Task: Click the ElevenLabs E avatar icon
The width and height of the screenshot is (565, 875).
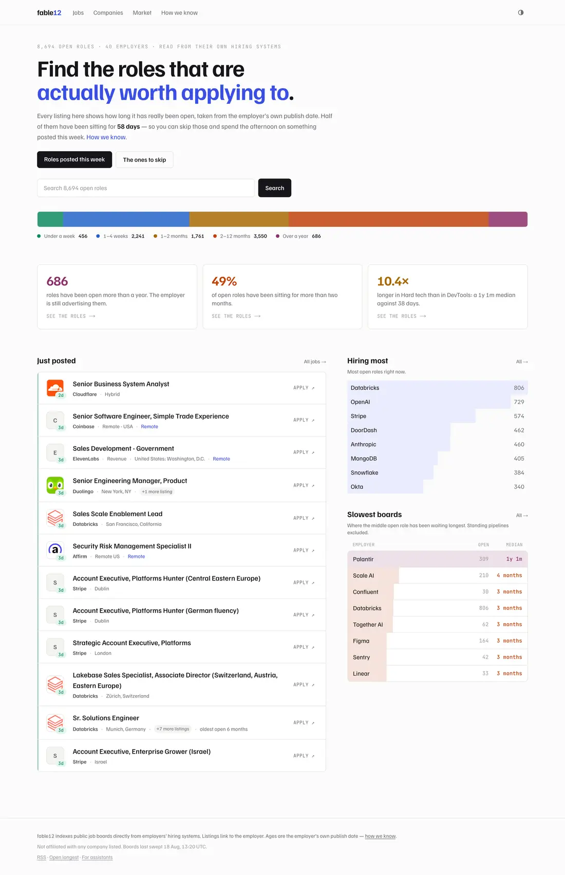Action: tap(55, 453)
